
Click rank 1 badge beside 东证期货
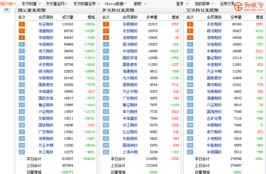(22, 24)
